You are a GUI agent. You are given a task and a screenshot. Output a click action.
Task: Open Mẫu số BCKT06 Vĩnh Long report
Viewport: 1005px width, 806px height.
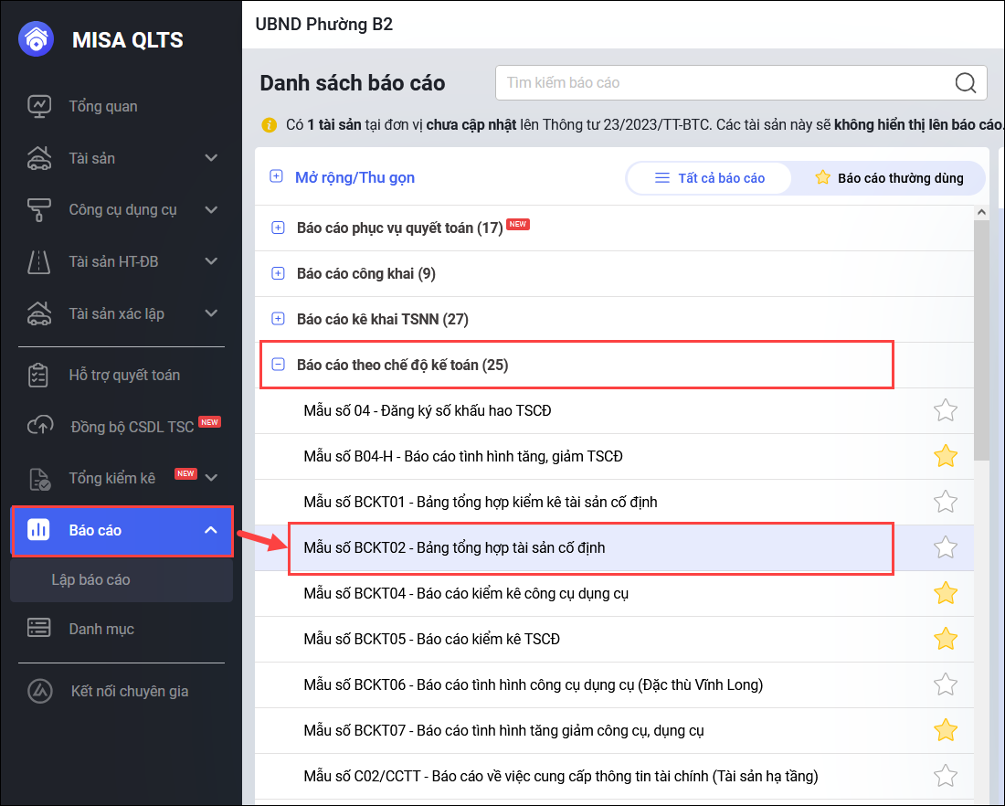click(x=614, y=684)
